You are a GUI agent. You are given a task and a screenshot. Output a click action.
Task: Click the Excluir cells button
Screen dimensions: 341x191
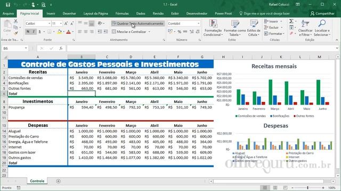(x=273, y=28)
